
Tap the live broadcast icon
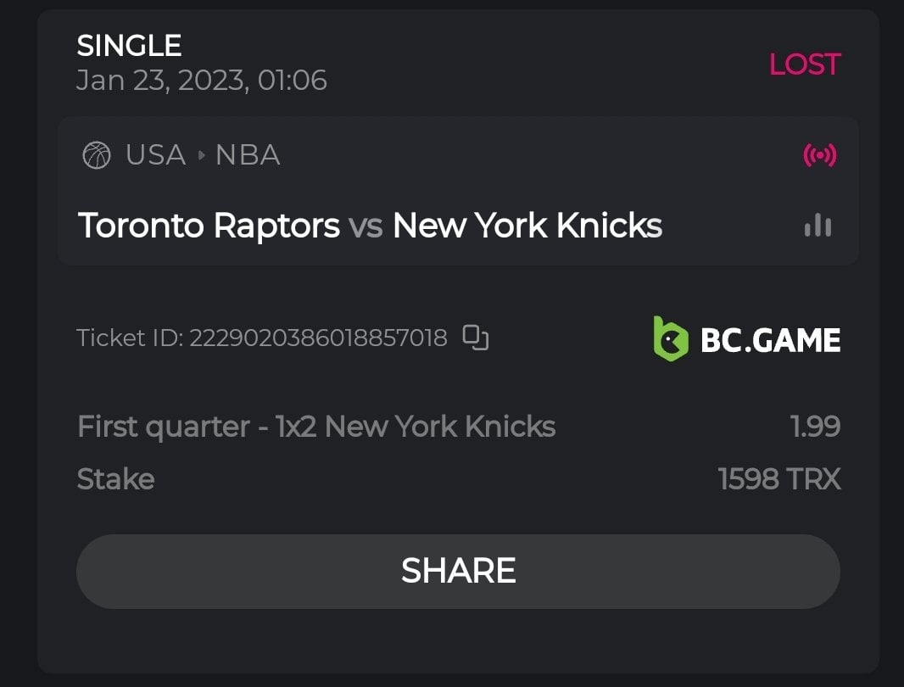819,155
